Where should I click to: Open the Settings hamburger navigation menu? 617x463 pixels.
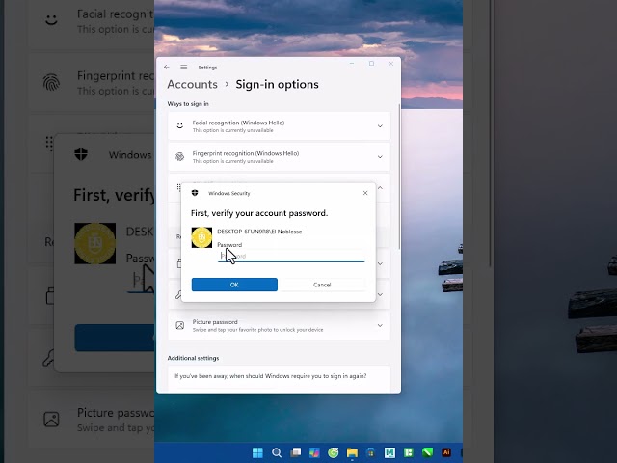pyautogui.click(x=184, y=68)
